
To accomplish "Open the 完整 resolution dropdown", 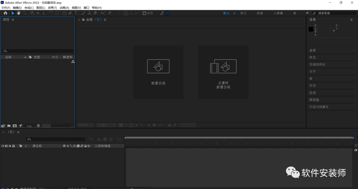I will (106, 125).
